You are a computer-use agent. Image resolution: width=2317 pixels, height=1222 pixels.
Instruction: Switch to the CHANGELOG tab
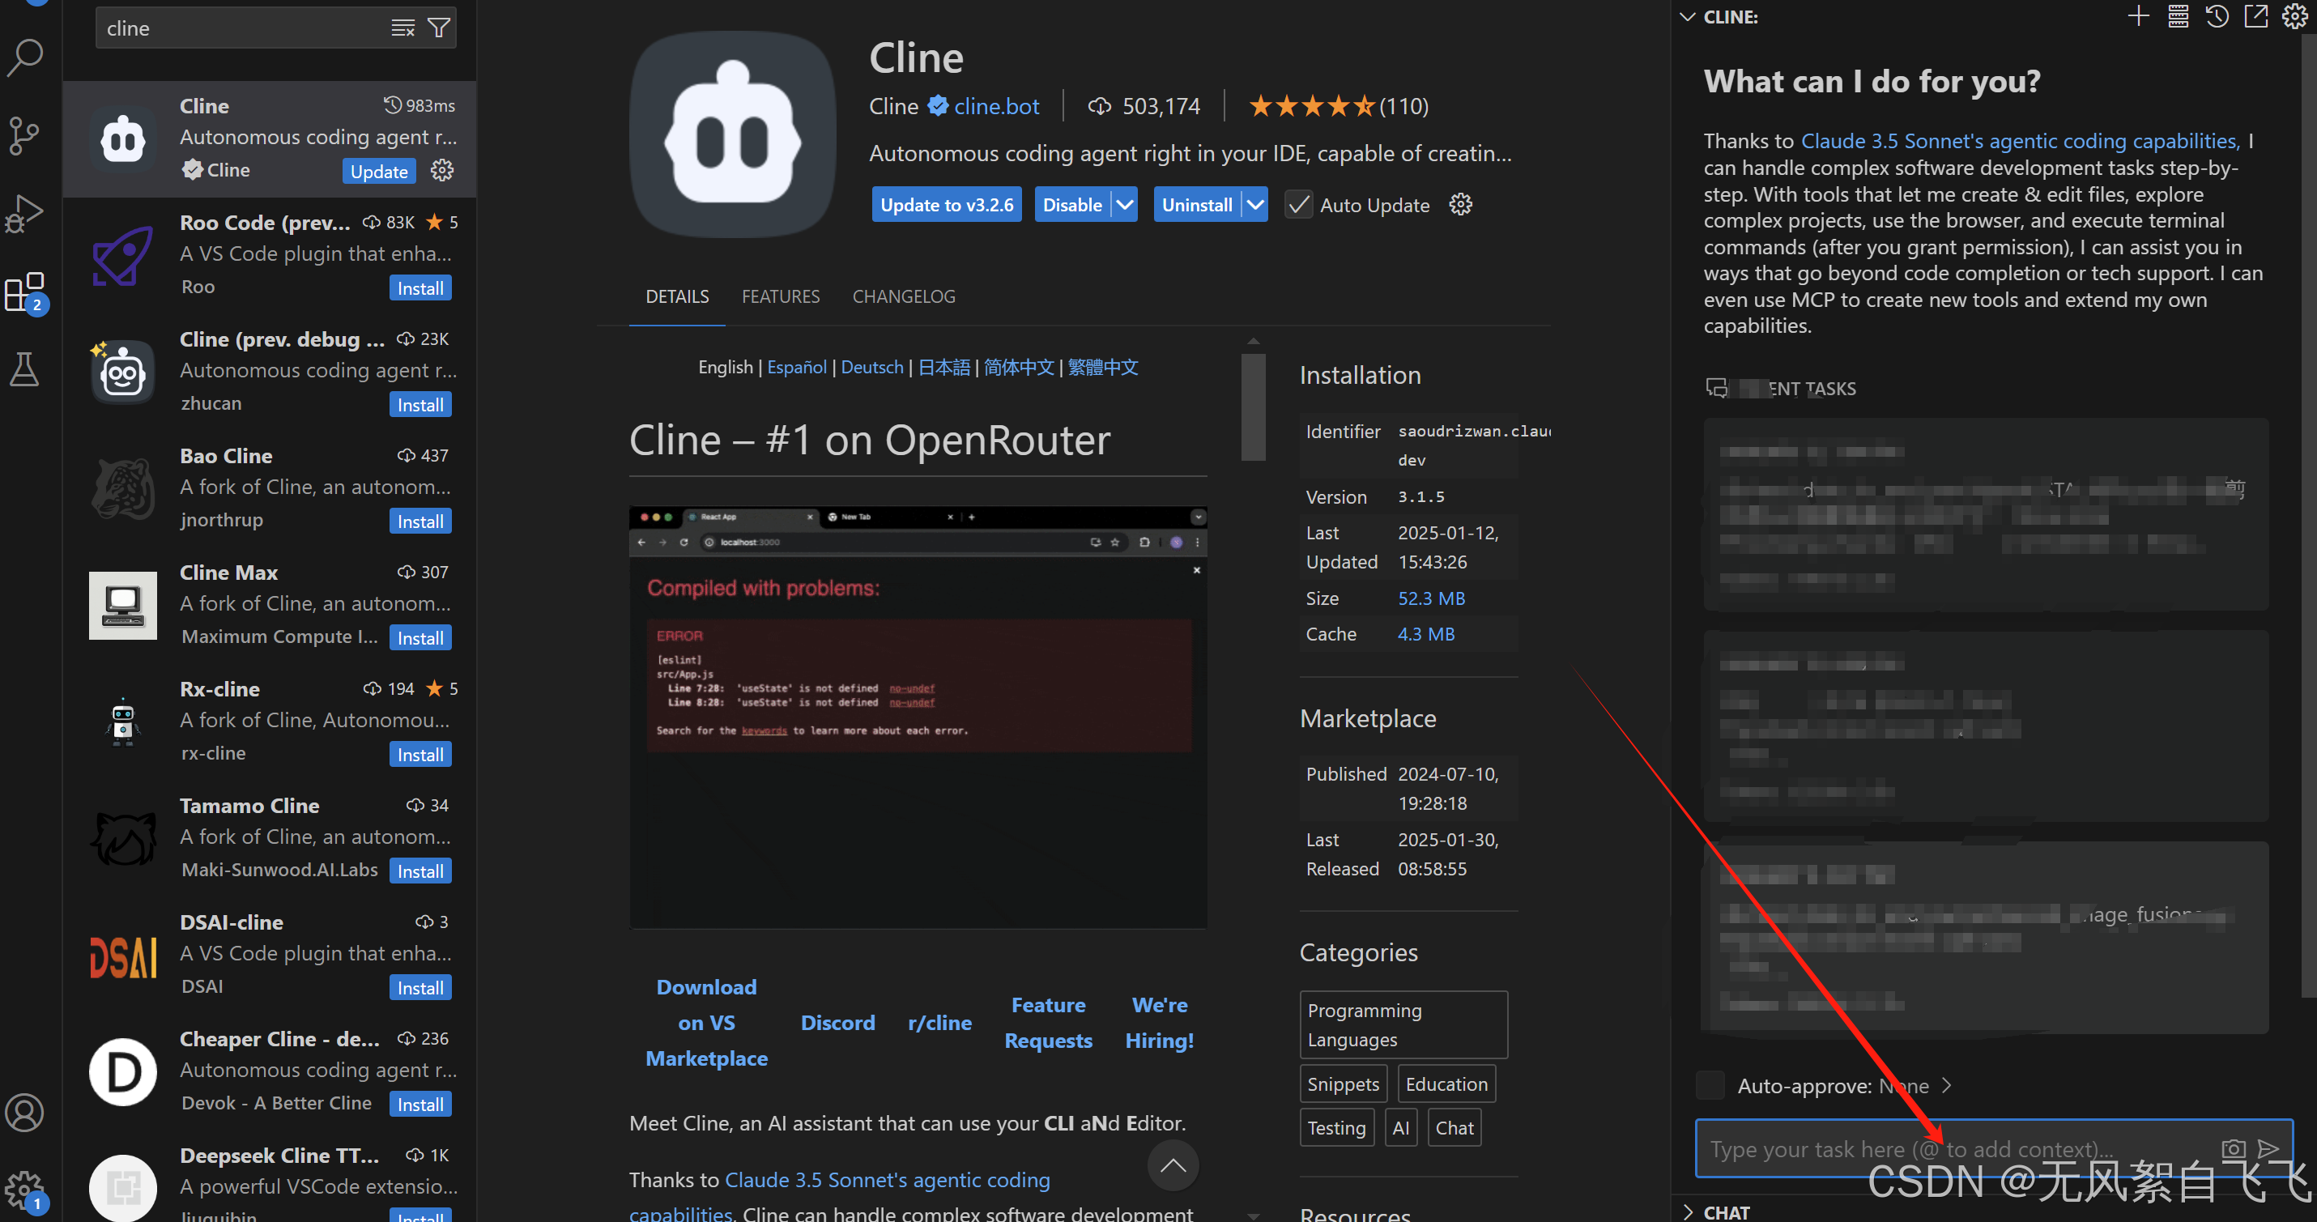903,296
